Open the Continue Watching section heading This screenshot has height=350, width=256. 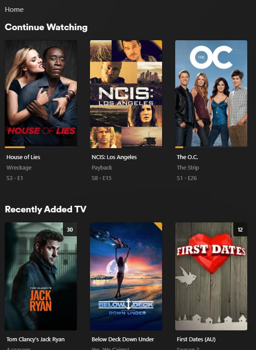(x=46, y=27)
